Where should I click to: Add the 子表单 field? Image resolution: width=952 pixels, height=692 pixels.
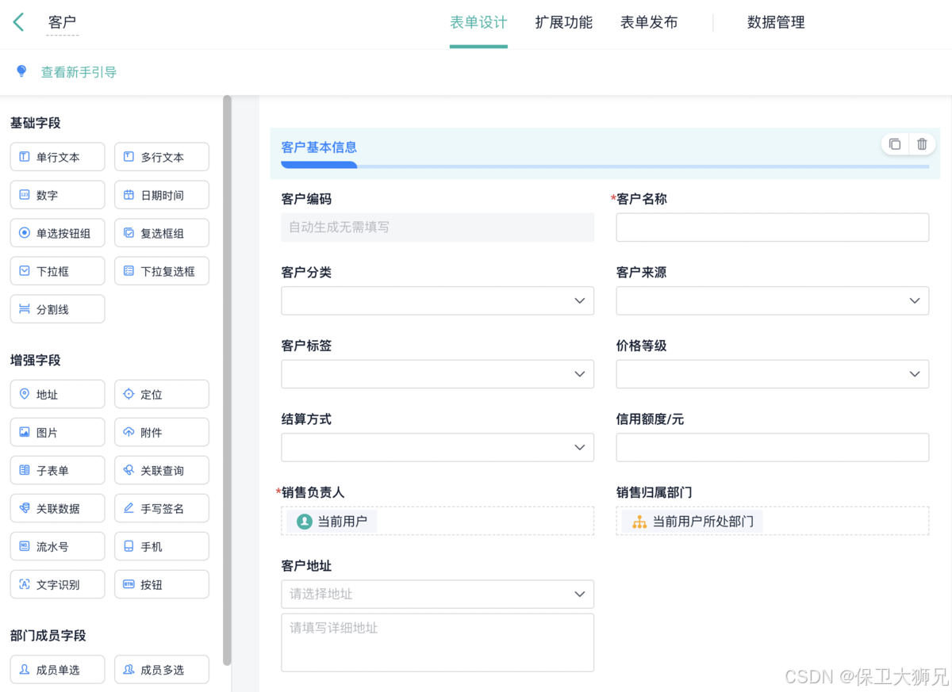tap(57, 470)
